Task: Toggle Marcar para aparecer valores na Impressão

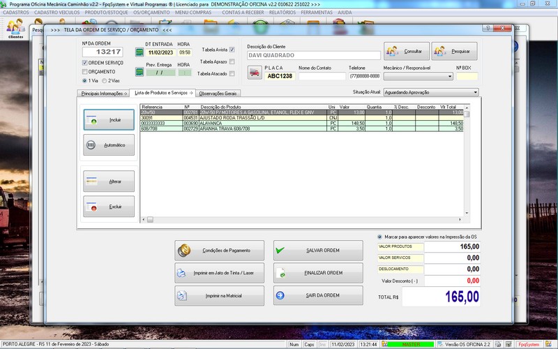Action: tap(379, 237)
